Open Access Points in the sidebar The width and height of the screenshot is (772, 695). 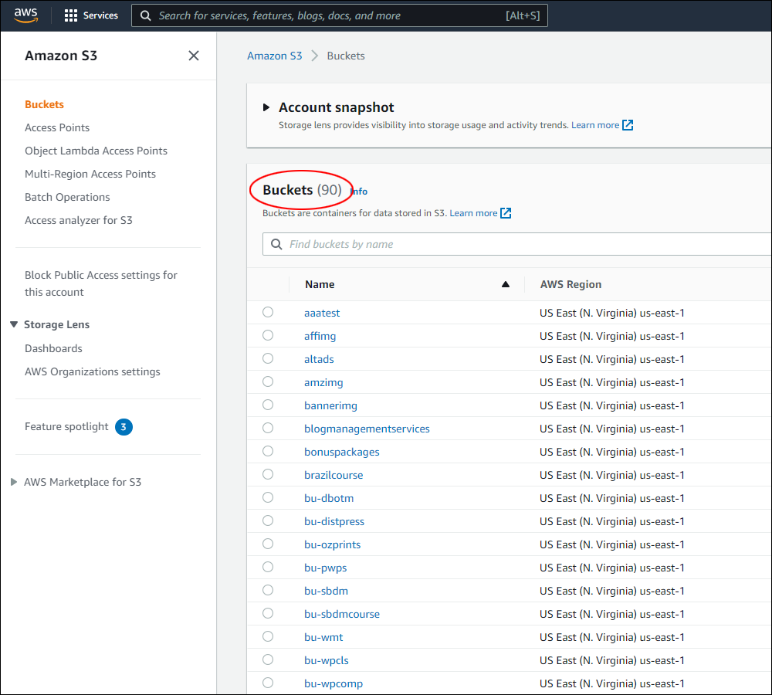pos(57,127)
